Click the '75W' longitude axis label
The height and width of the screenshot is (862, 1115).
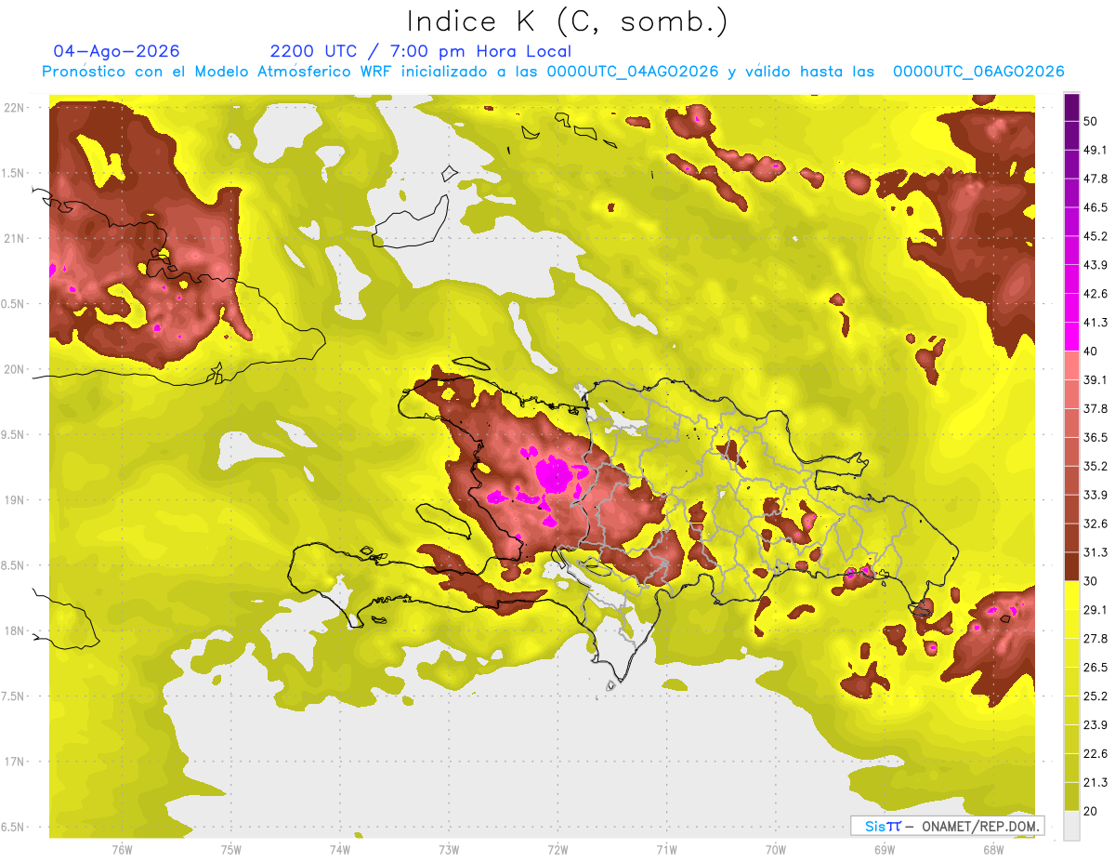(230, 849)
